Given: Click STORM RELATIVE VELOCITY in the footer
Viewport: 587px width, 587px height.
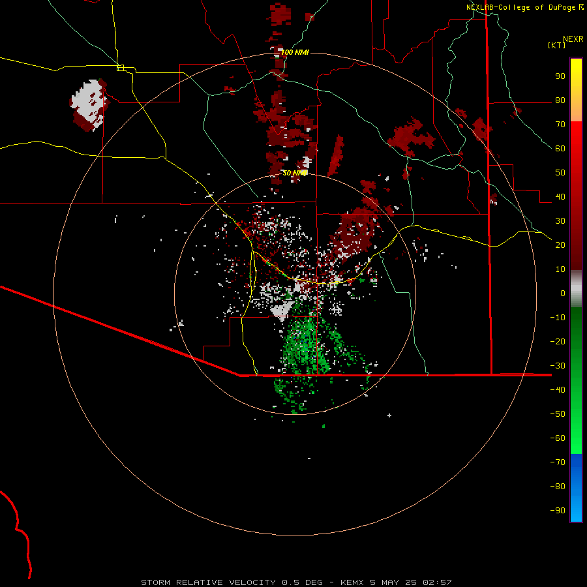Looking at the screenshot, I should (x=208, y=582).
